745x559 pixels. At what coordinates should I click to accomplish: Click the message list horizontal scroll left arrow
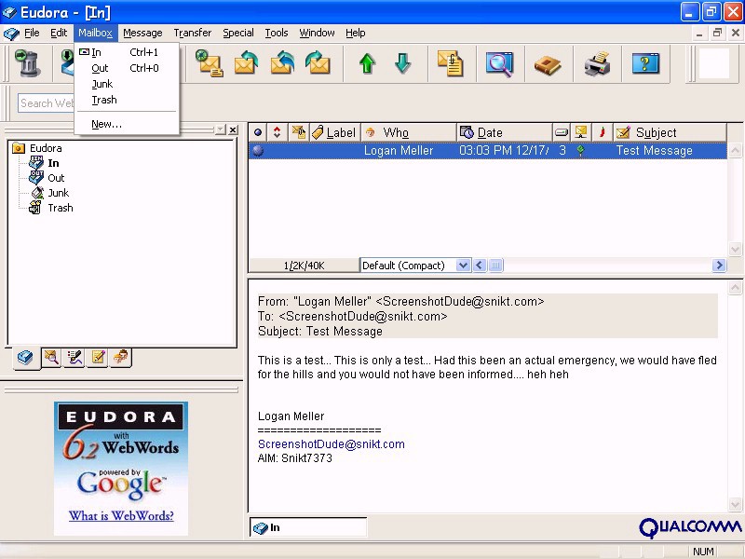pyautogui.click(x=480, y=266)
